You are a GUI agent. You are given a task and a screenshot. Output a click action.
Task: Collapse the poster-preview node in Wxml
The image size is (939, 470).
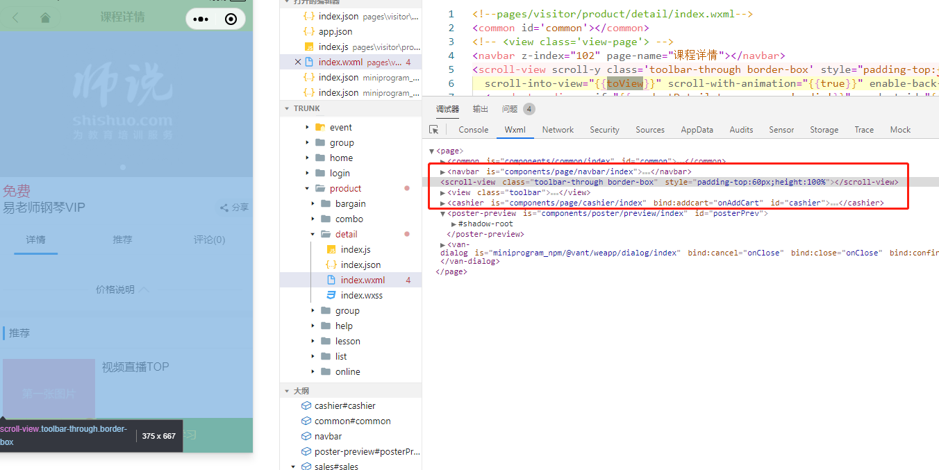pos(443,213)
